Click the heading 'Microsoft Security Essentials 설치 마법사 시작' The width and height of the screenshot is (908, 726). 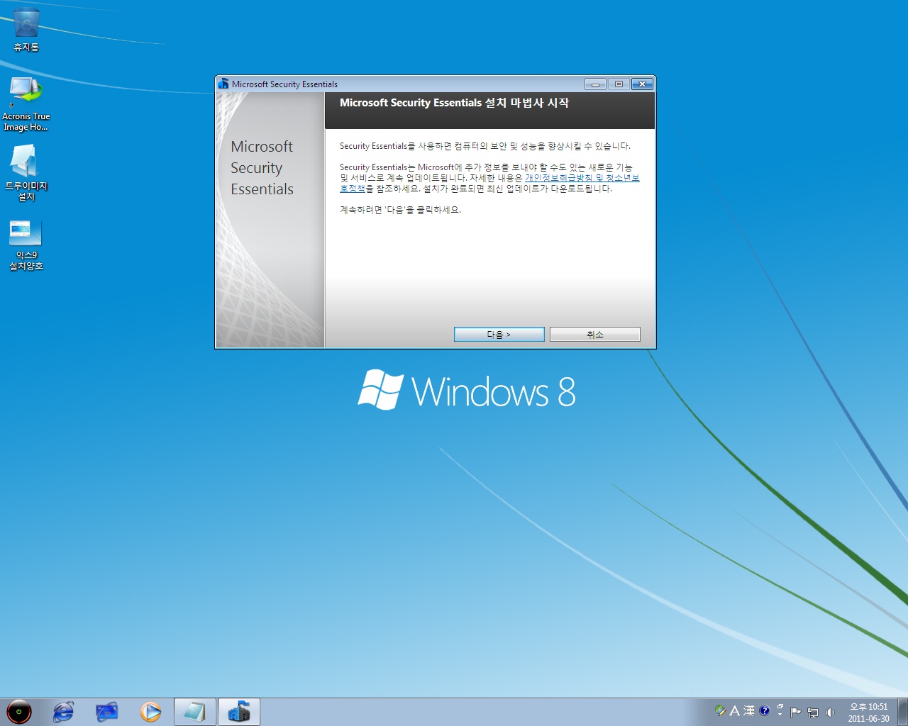click(455, 103)
